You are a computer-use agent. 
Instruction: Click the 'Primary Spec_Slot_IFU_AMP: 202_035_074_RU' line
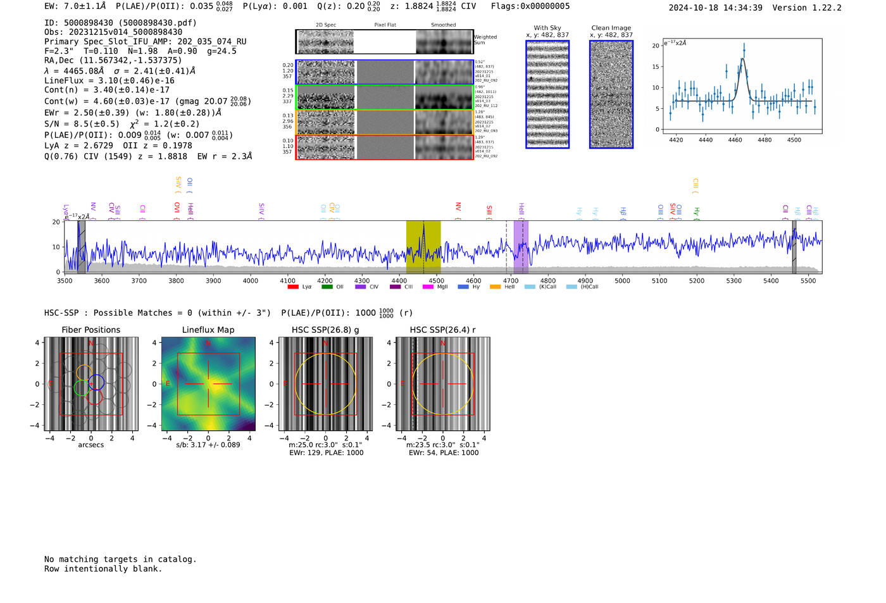click(146, 41)
